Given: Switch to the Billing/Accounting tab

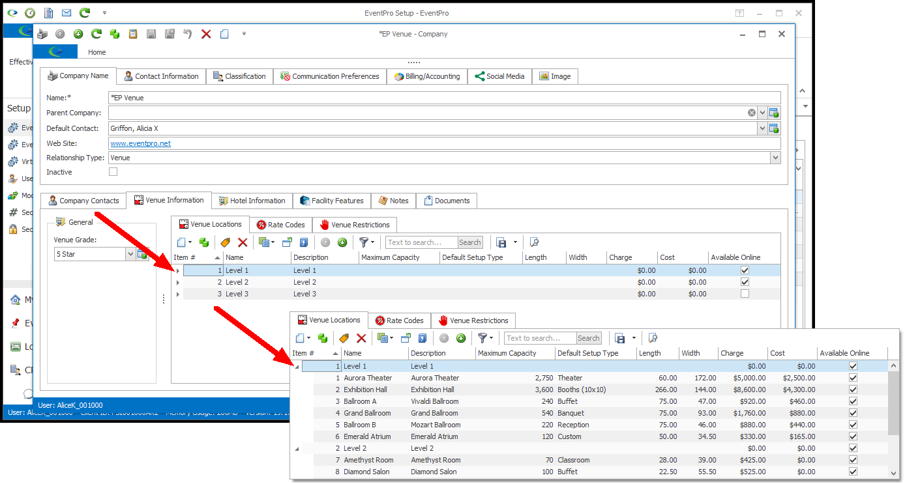Looking at the screenshot, I should 426,76.
